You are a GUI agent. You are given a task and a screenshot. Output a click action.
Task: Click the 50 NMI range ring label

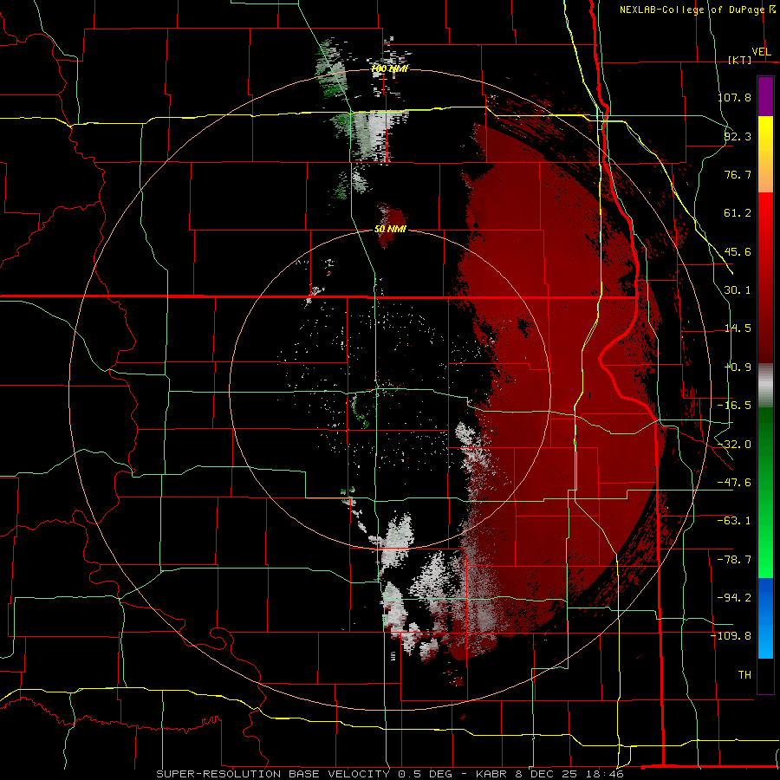pos(391,230)
